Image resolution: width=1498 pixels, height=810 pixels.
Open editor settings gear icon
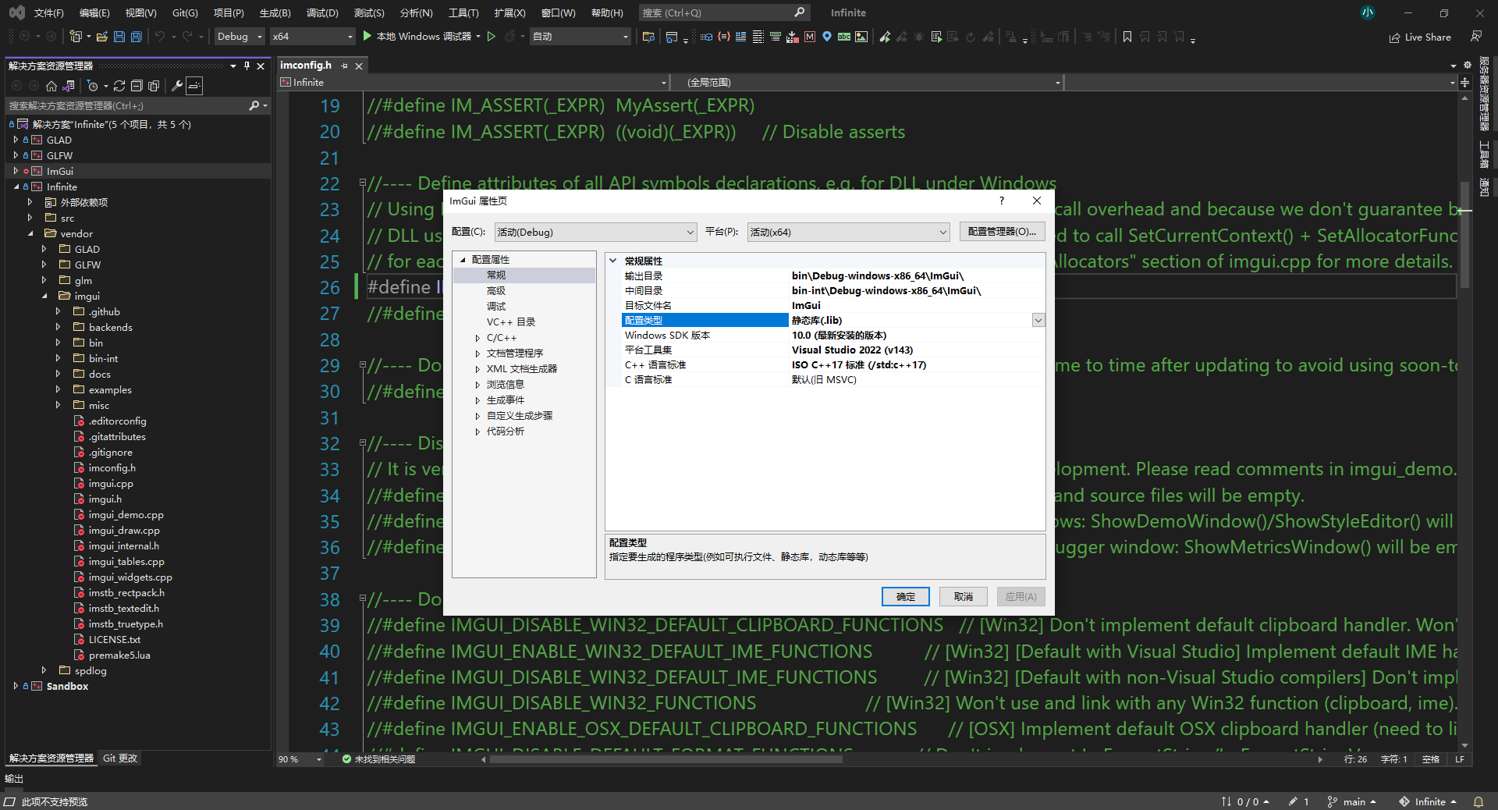[x=1468, y=65]
